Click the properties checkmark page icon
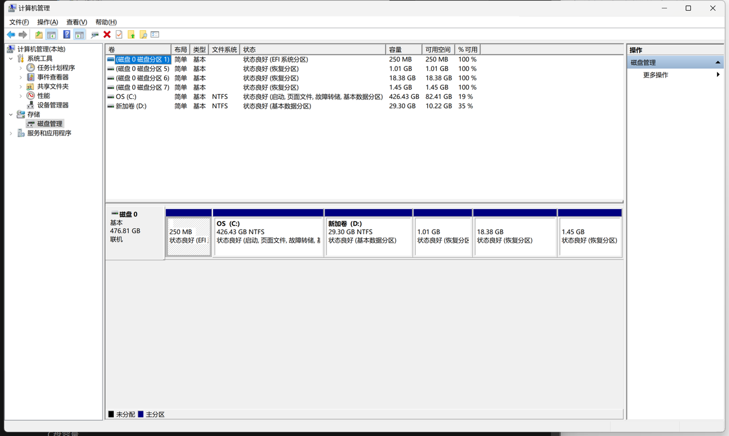The image size is (729, 436). [x=119, y=35]
